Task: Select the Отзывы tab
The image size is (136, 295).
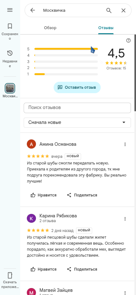Action: click(106, 28)
